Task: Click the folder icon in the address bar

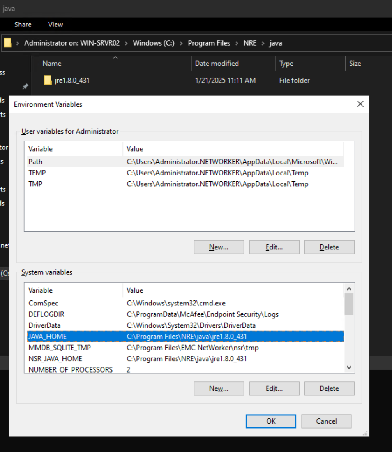Action: tap(7, 43)
